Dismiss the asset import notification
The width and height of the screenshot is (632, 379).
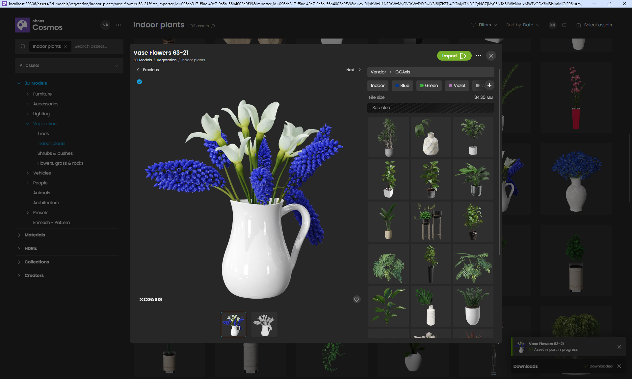point(619,347)
